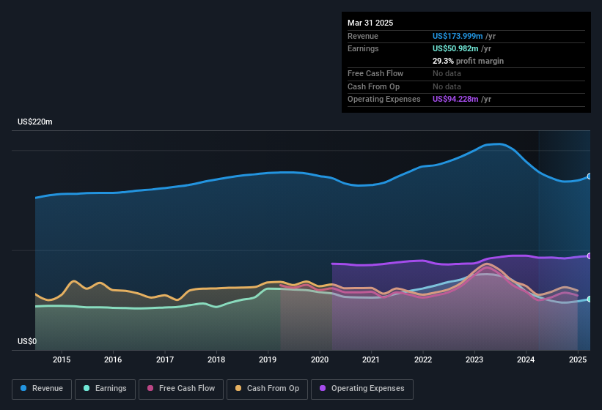Click the 29.3% profit margin text
This screenshot has height=410, width=602.
pyautogui.click(x=468, y=61)
